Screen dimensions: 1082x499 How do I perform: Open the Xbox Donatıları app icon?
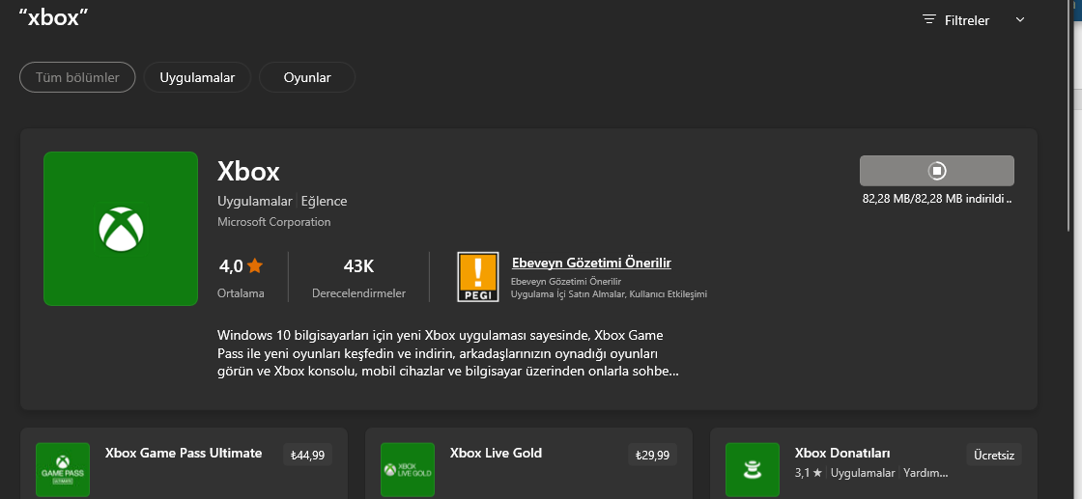tap(753, 470)
